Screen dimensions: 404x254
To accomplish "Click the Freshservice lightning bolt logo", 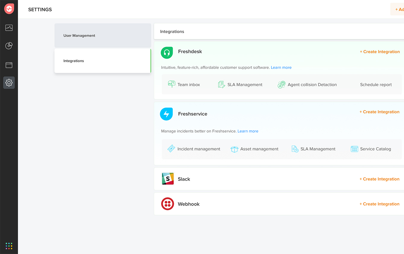I will (x=166, y=114).
